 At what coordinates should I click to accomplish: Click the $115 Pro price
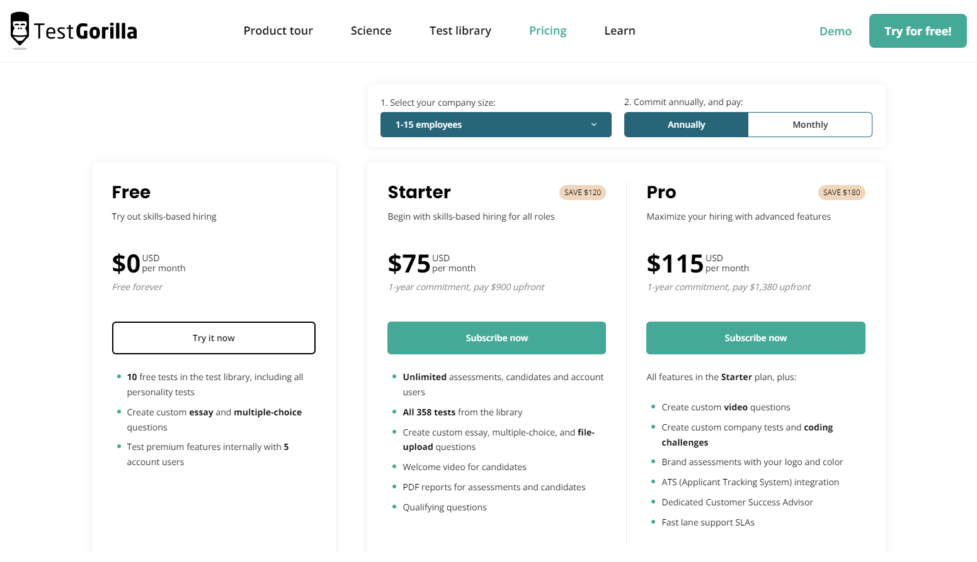(x=675, y=262)
